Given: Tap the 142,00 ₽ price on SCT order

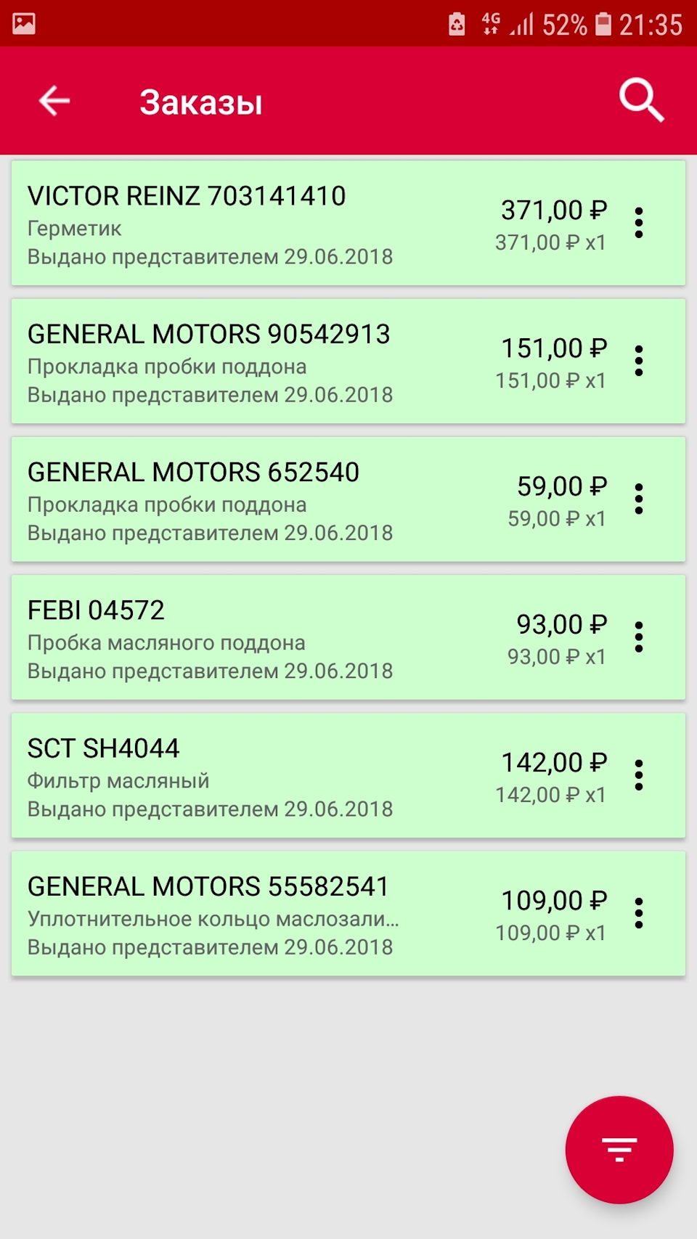Looking at the screenshot, I should click(x=553, y=763).
